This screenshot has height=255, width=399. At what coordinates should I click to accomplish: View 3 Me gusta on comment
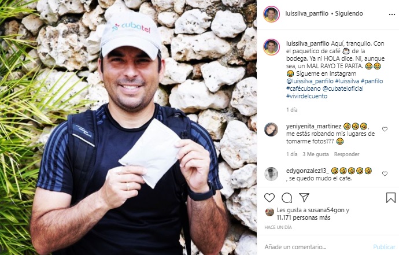click(x=316, y=154)
